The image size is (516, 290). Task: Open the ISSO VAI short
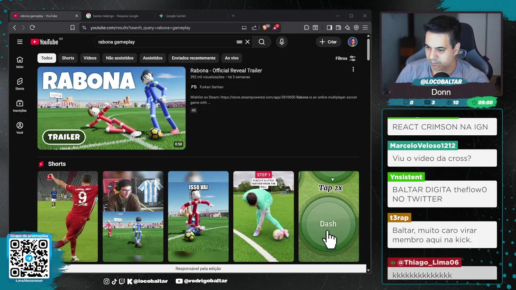[x=198, y=217]
